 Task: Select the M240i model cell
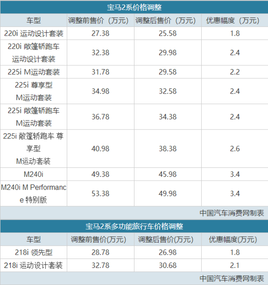34,174
